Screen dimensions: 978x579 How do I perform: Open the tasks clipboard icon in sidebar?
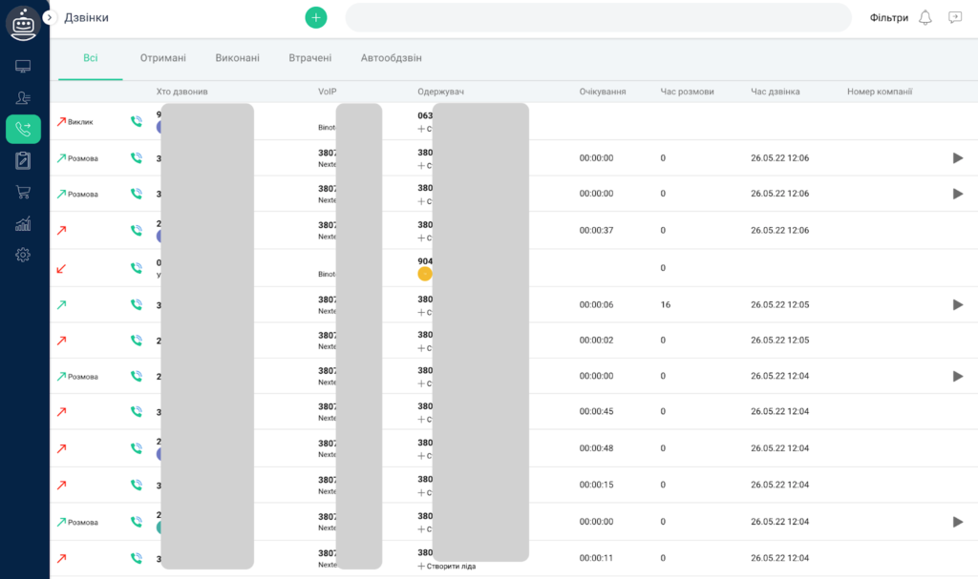(x=23, y=161)
